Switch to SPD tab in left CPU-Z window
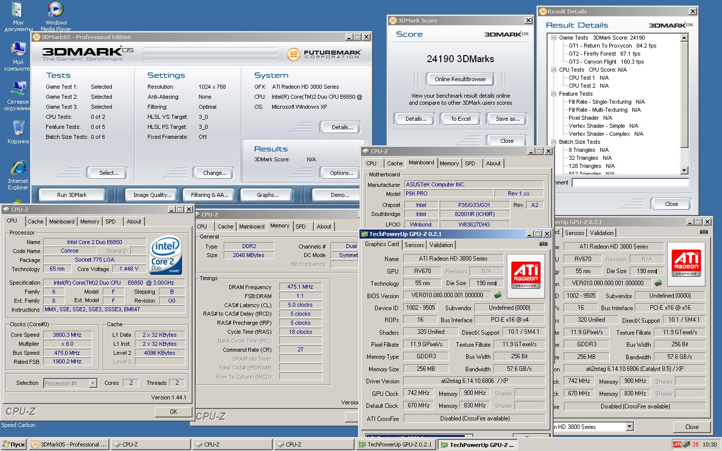 point(111,221)
